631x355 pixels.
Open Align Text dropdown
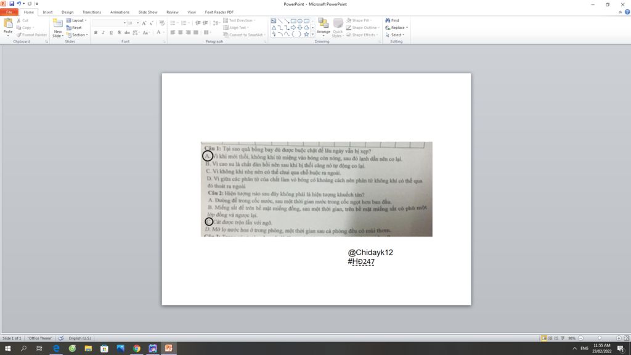(x=236, y=28)
